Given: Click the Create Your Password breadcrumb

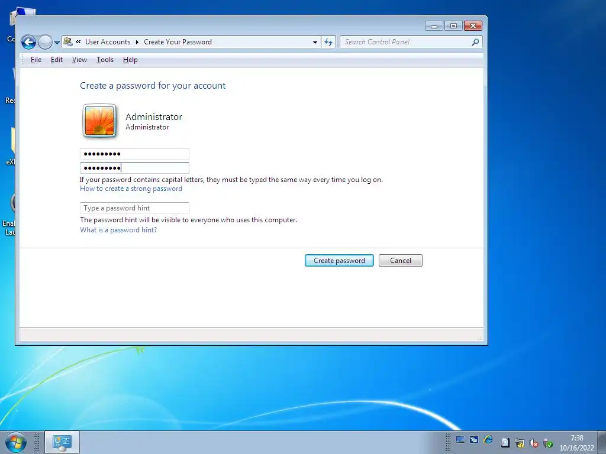Looking at the screenshot, I should point(178,42).
